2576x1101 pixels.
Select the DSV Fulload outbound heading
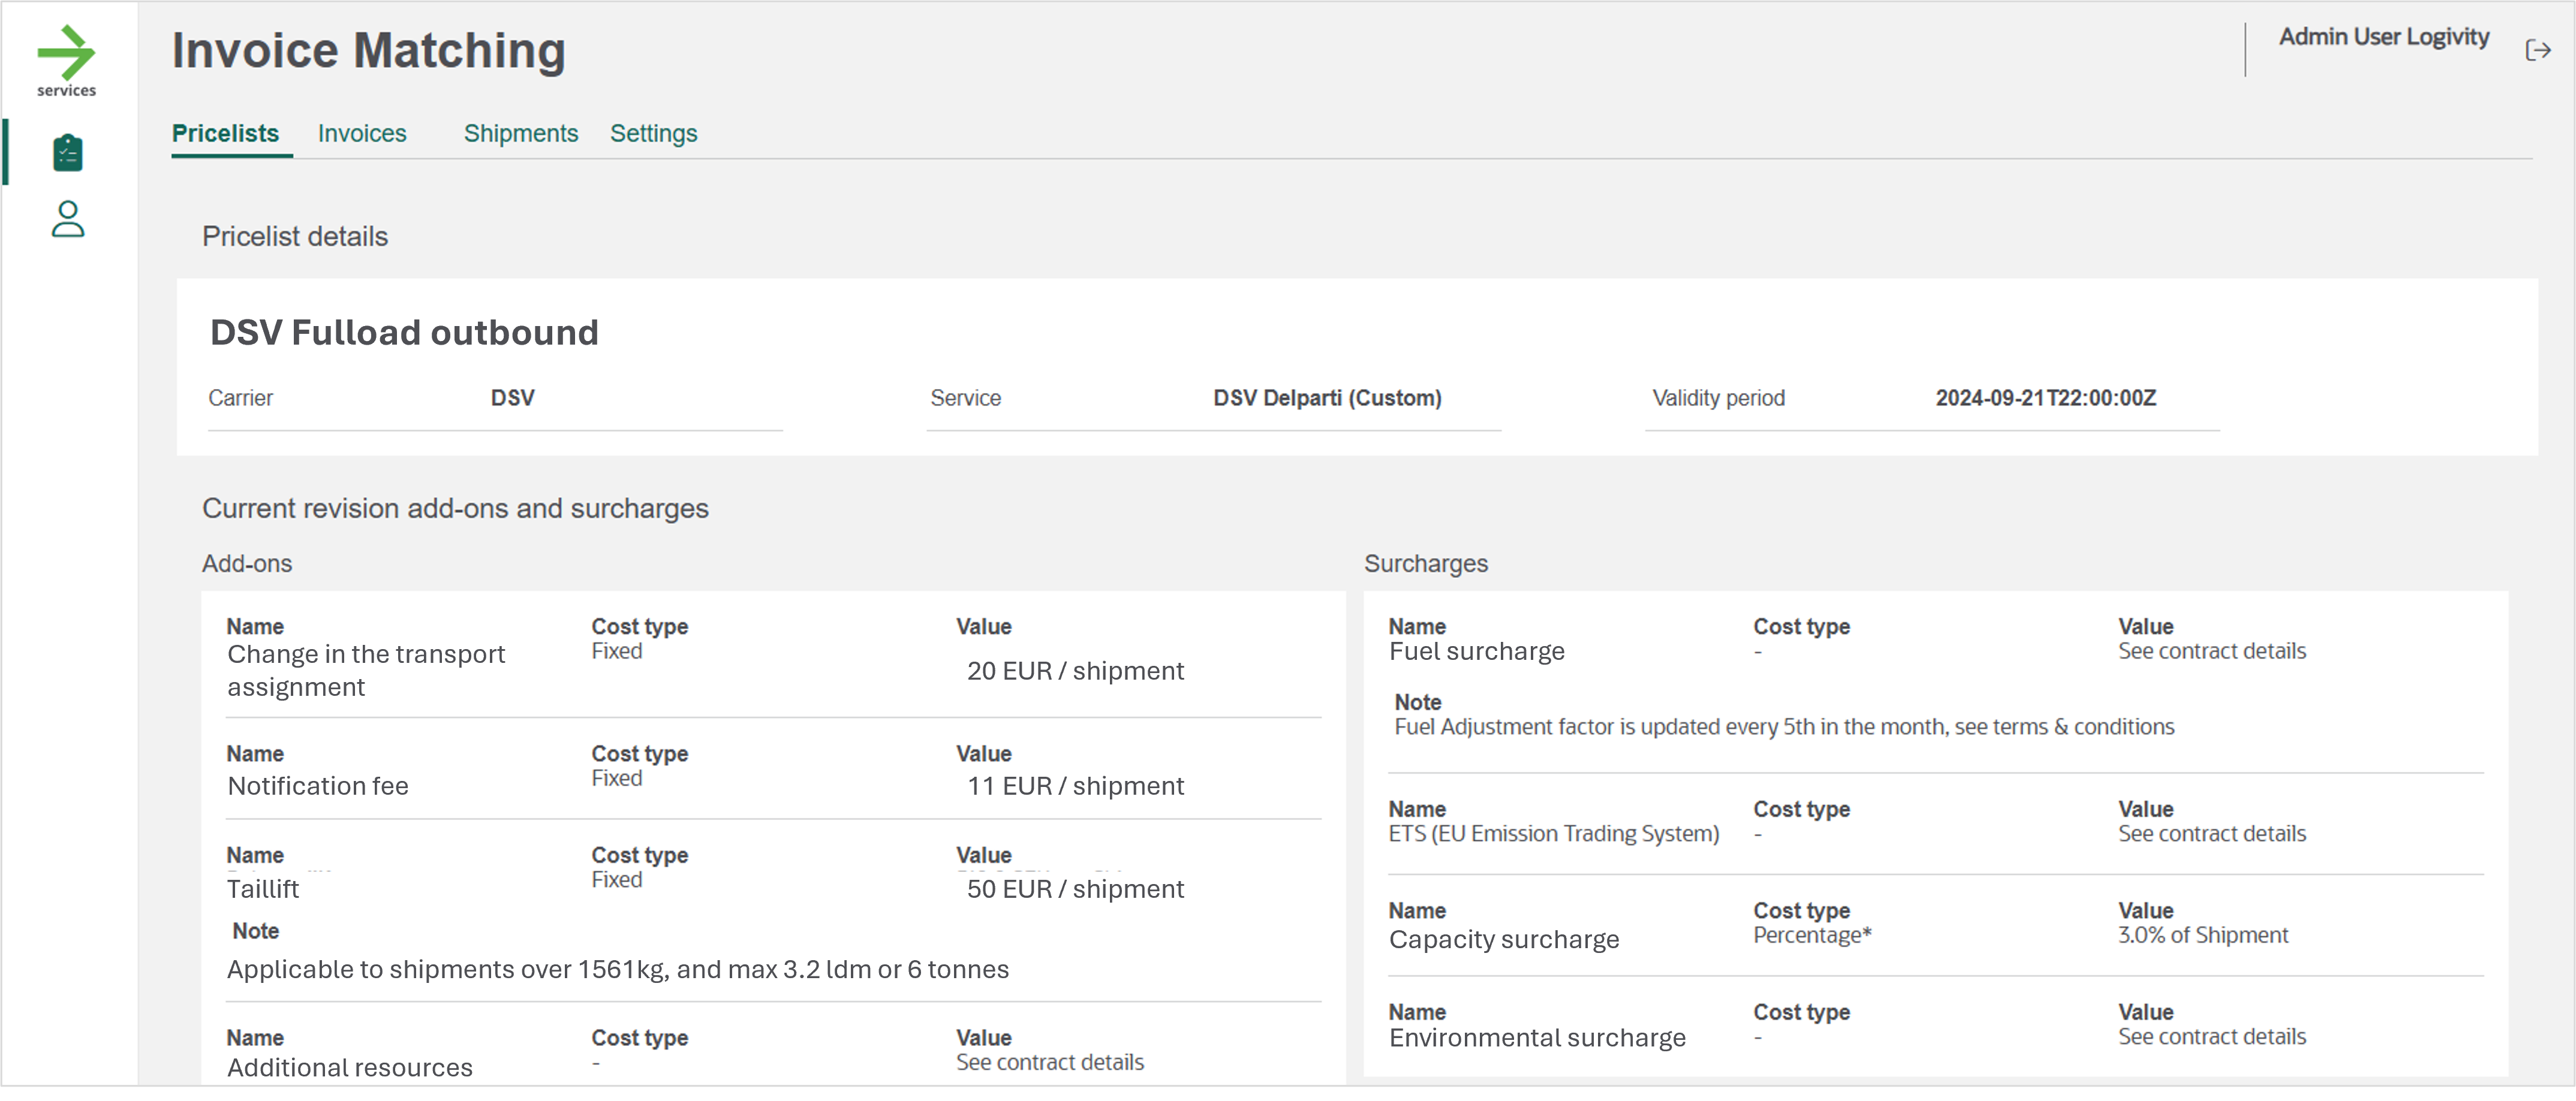[404, 331]
